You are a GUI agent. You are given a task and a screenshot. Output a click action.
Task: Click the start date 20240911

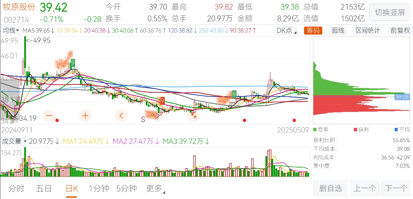click(17, 130)
